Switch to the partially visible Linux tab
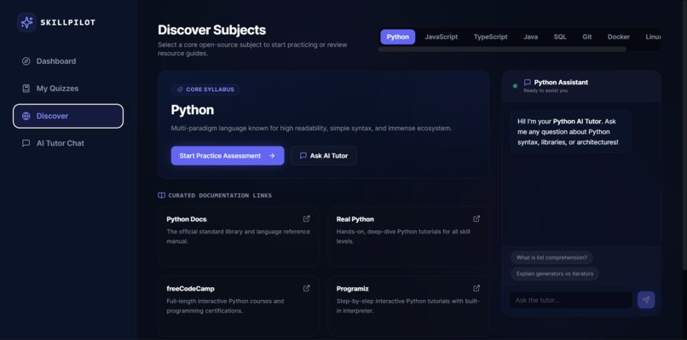687x340 pixels. (x=652, y=37)
